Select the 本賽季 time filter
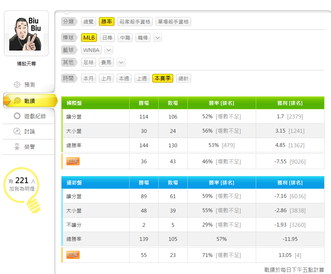This screenshot has height=274, width=331. click(163, 78)
